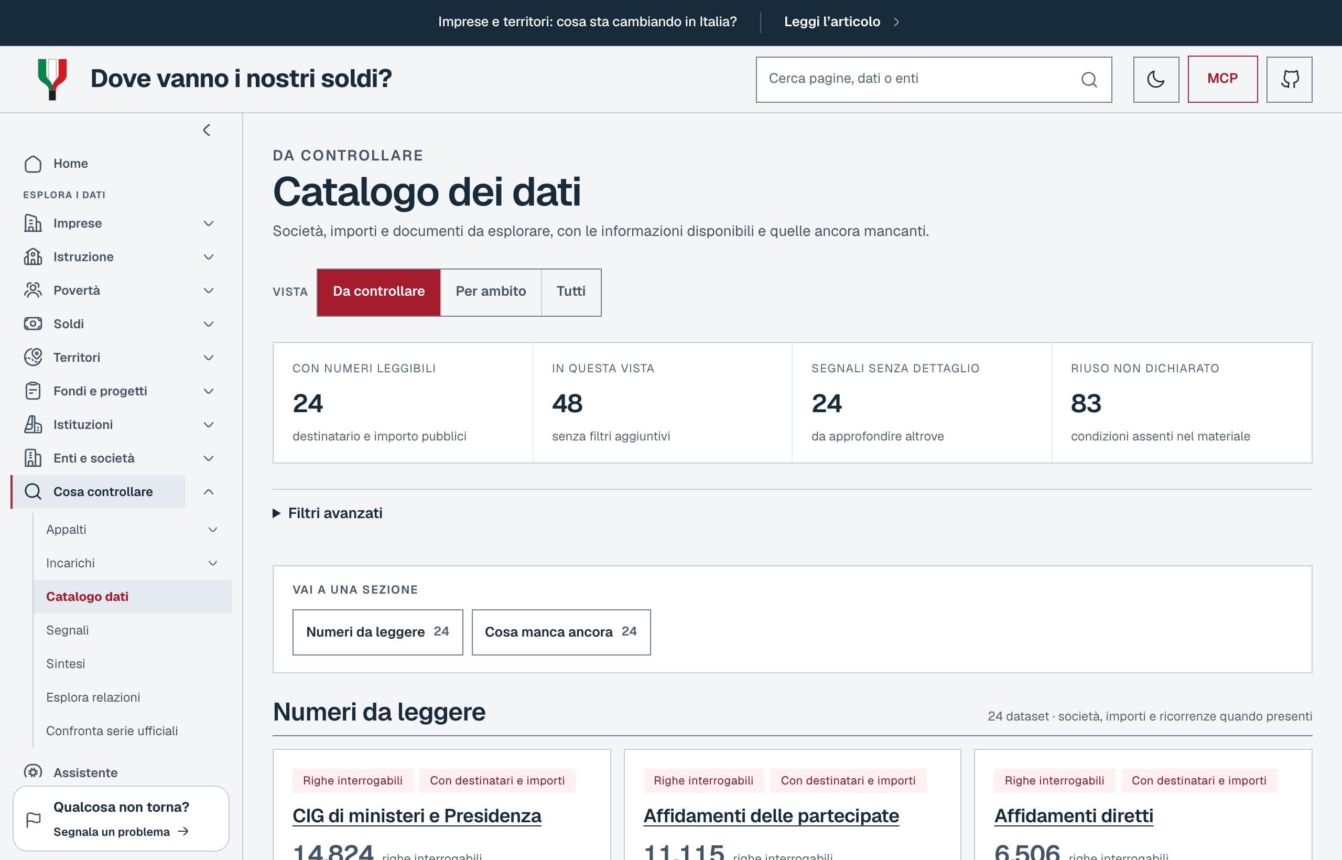Expand the Appalti submenu chevron
1342x860 pixels.
(x=213, y=530)
